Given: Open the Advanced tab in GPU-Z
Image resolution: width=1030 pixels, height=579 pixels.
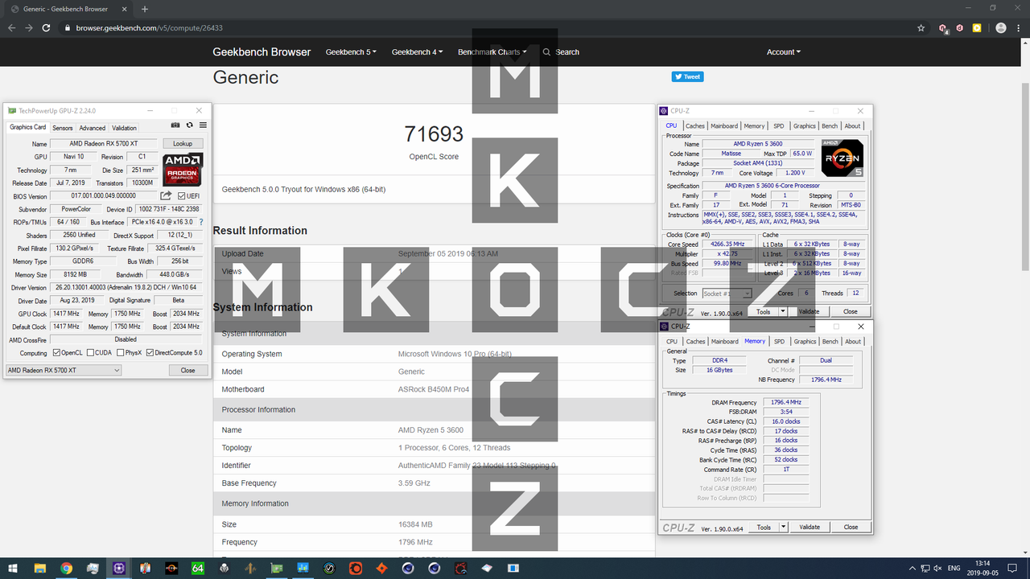Looking at the screenshot, I should coord(92,128).
